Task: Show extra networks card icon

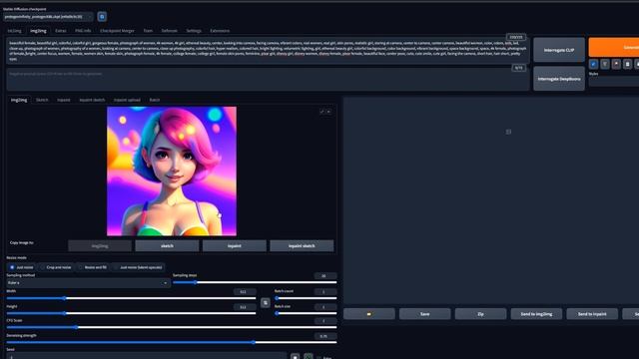Action: pos(616,64)
